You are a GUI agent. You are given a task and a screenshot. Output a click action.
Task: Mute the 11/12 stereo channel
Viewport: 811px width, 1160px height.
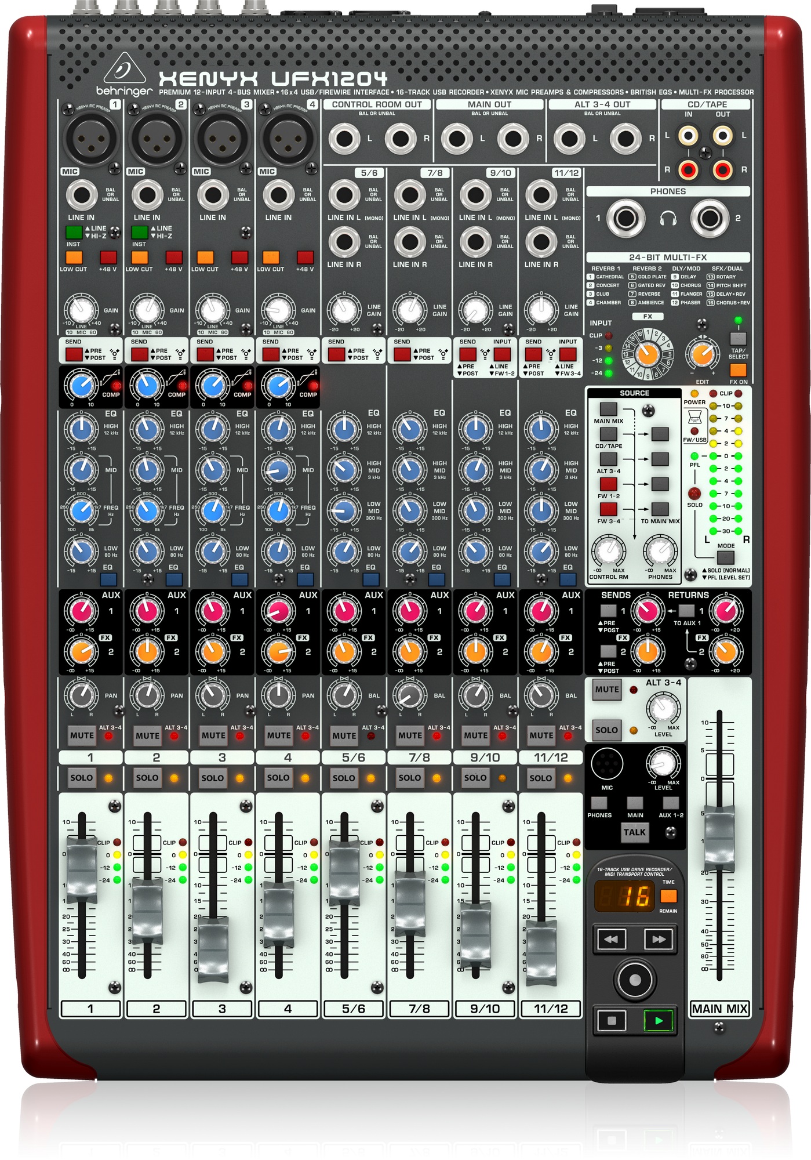541,735
